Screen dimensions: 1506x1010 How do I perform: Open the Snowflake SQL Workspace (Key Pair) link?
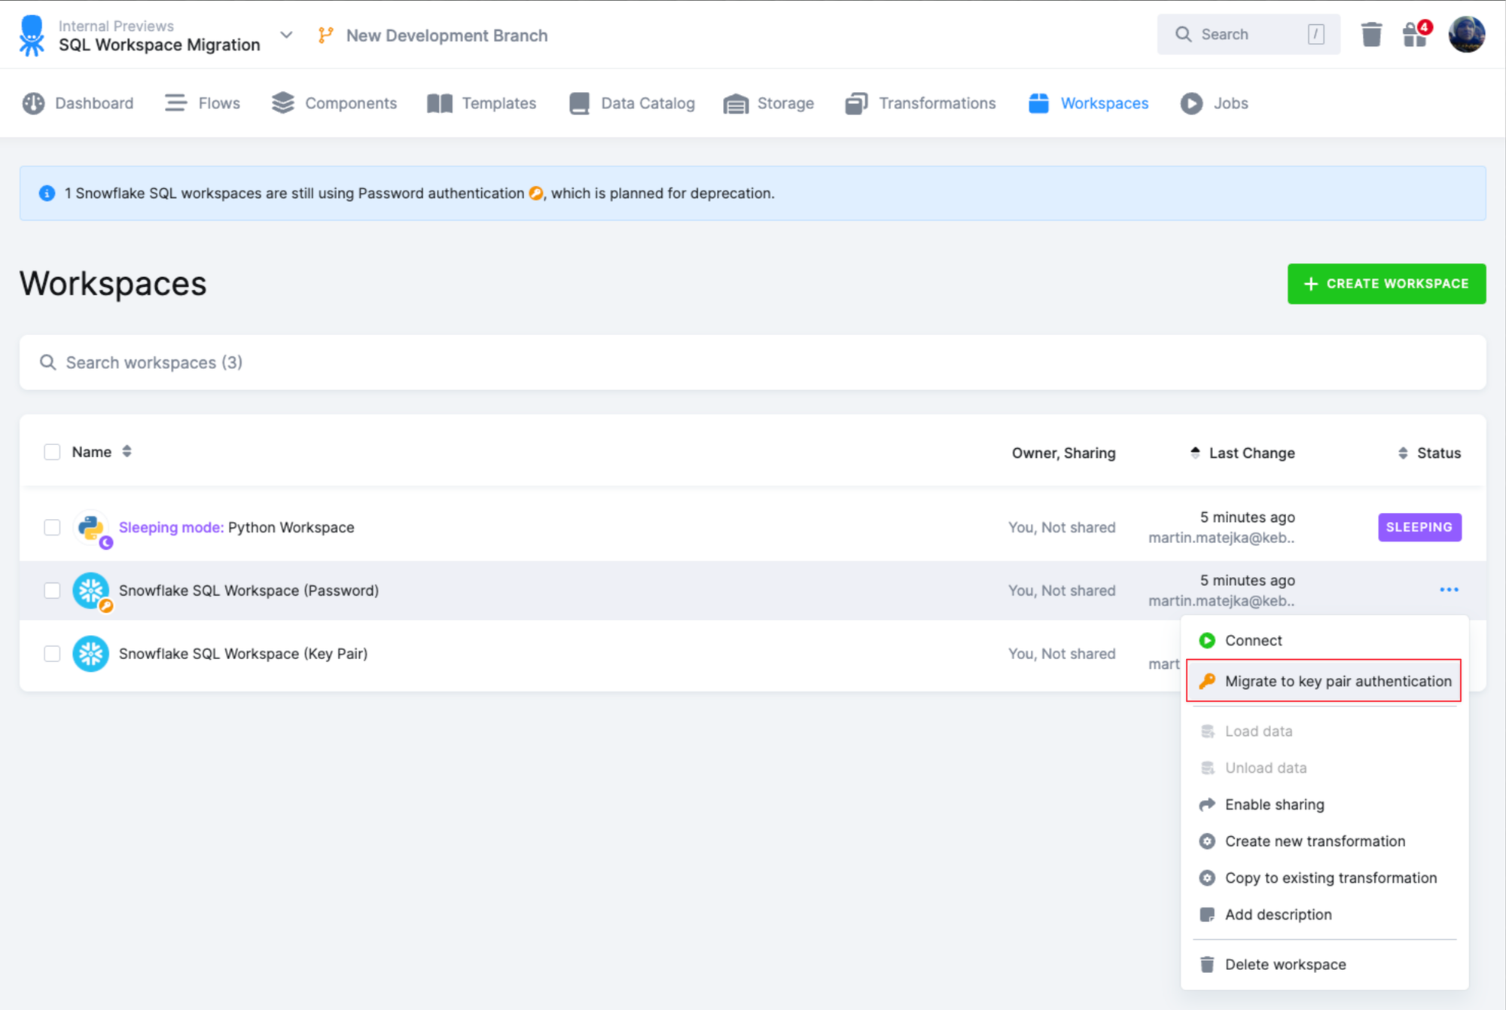(x=242, y=654)
